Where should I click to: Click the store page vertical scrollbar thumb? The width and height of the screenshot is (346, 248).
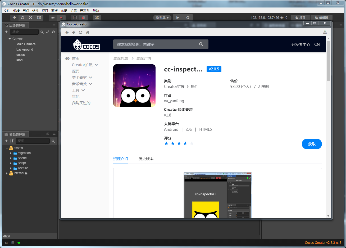click(x=328, y=61)
